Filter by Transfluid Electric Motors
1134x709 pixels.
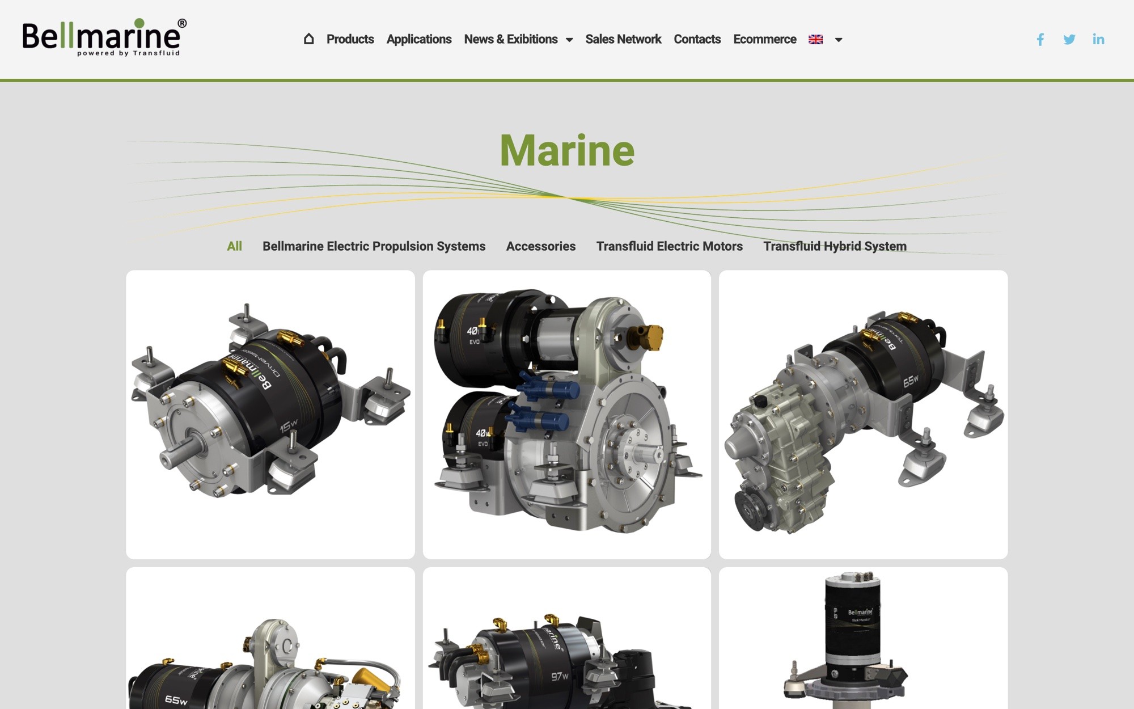coord(669,246)
